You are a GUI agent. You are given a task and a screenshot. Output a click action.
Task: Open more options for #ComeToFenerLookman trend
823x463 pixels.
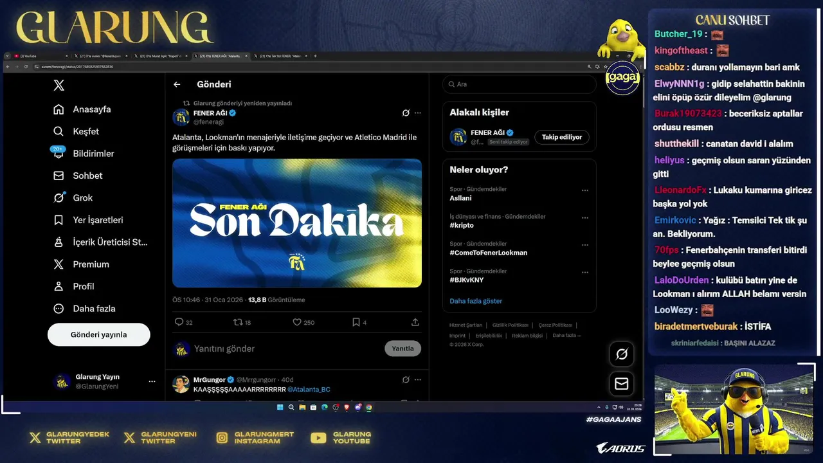point(585,245)
